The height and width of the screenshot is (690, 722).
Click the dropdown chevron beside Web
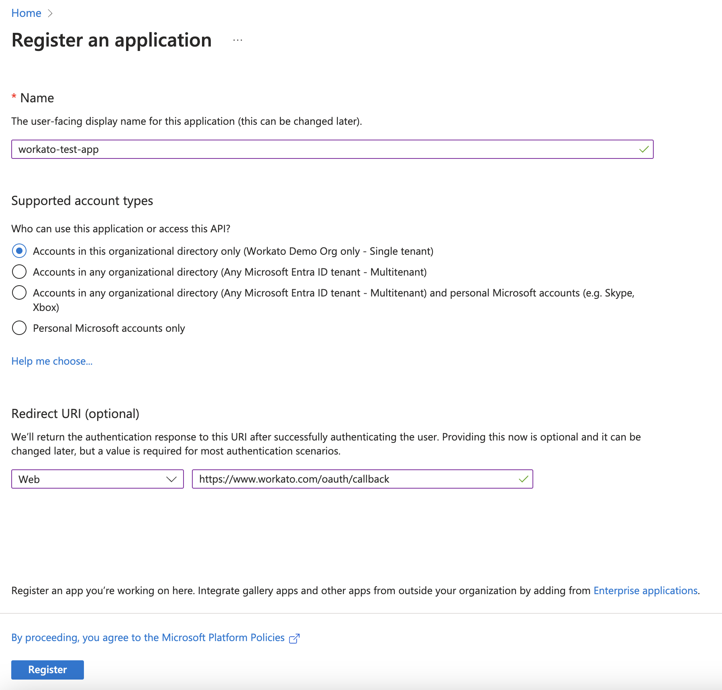click(172, 479)
